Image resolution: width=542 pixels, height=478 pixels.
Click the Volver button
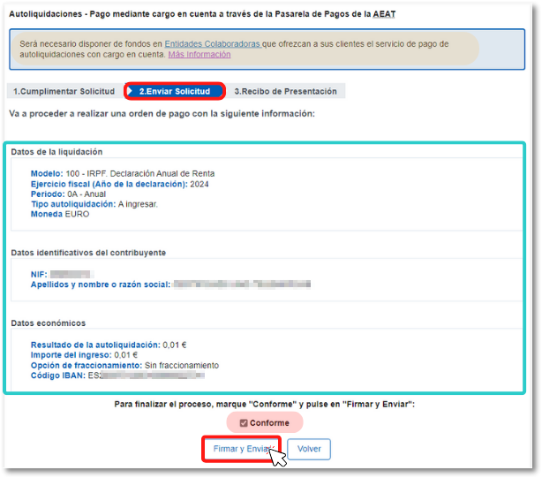click(x=308, y=449)
